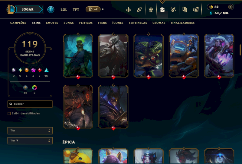Open the first Tier dropdown
This screenshot has height=164, width=242.
click(x=30, y=131)
